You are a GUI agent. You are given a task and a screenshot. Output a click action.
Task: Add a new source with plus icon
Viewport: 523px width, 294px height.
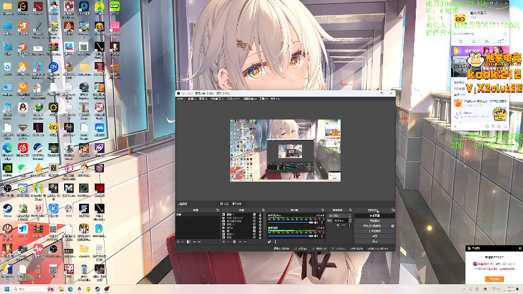tap(224, 242)
